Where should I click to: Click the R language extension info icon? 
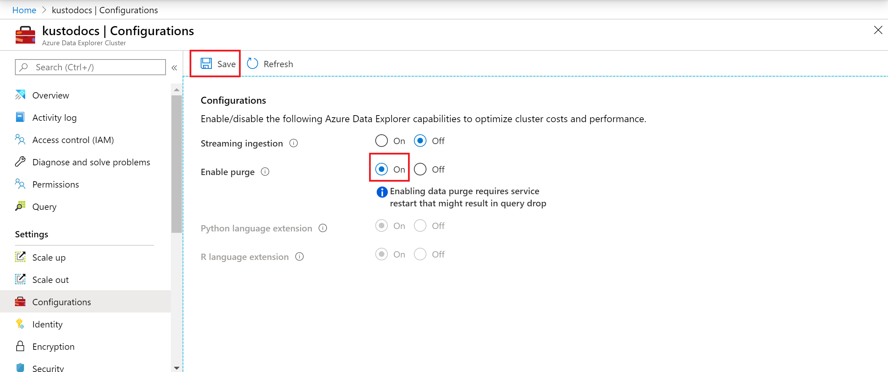coord(299,257)
